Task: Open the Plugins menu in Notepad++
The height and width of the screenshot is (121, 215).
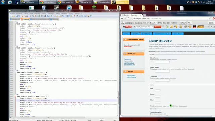Action: click(x=71, y=14)
